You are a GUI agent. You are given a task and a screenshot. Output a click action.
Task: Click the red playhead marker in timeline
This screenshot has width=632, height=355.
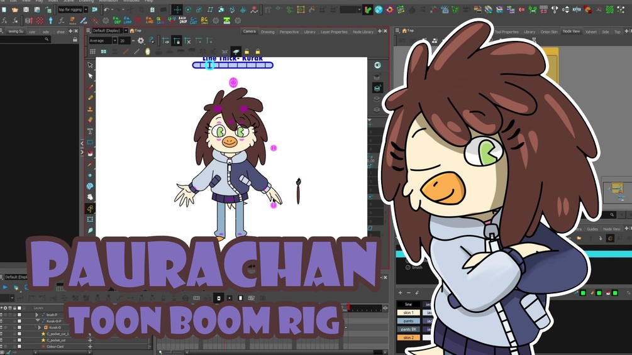click(348, 308)
